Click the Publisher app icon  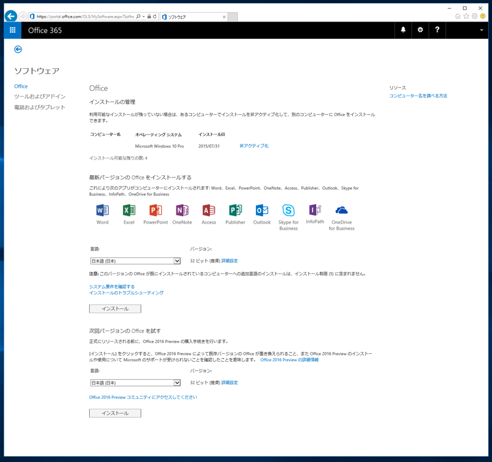236,210
